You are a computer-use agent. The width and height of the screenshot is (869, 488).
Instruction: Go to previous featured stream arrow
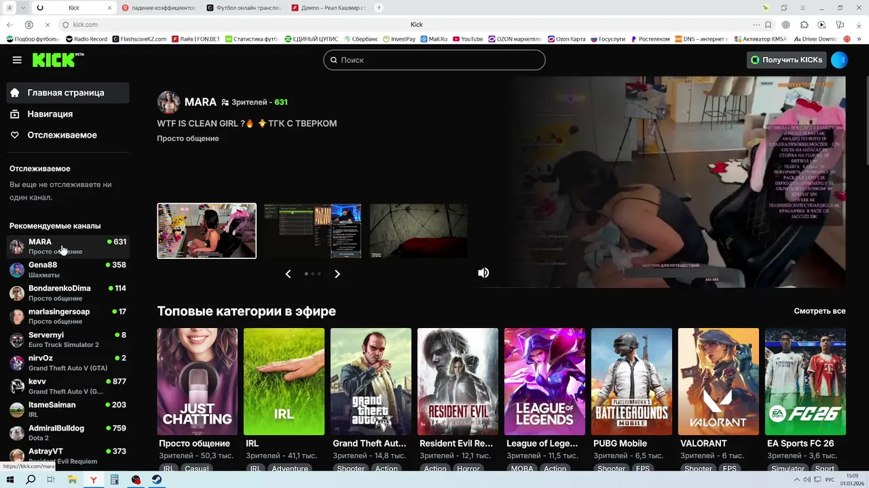pos(288,274)
